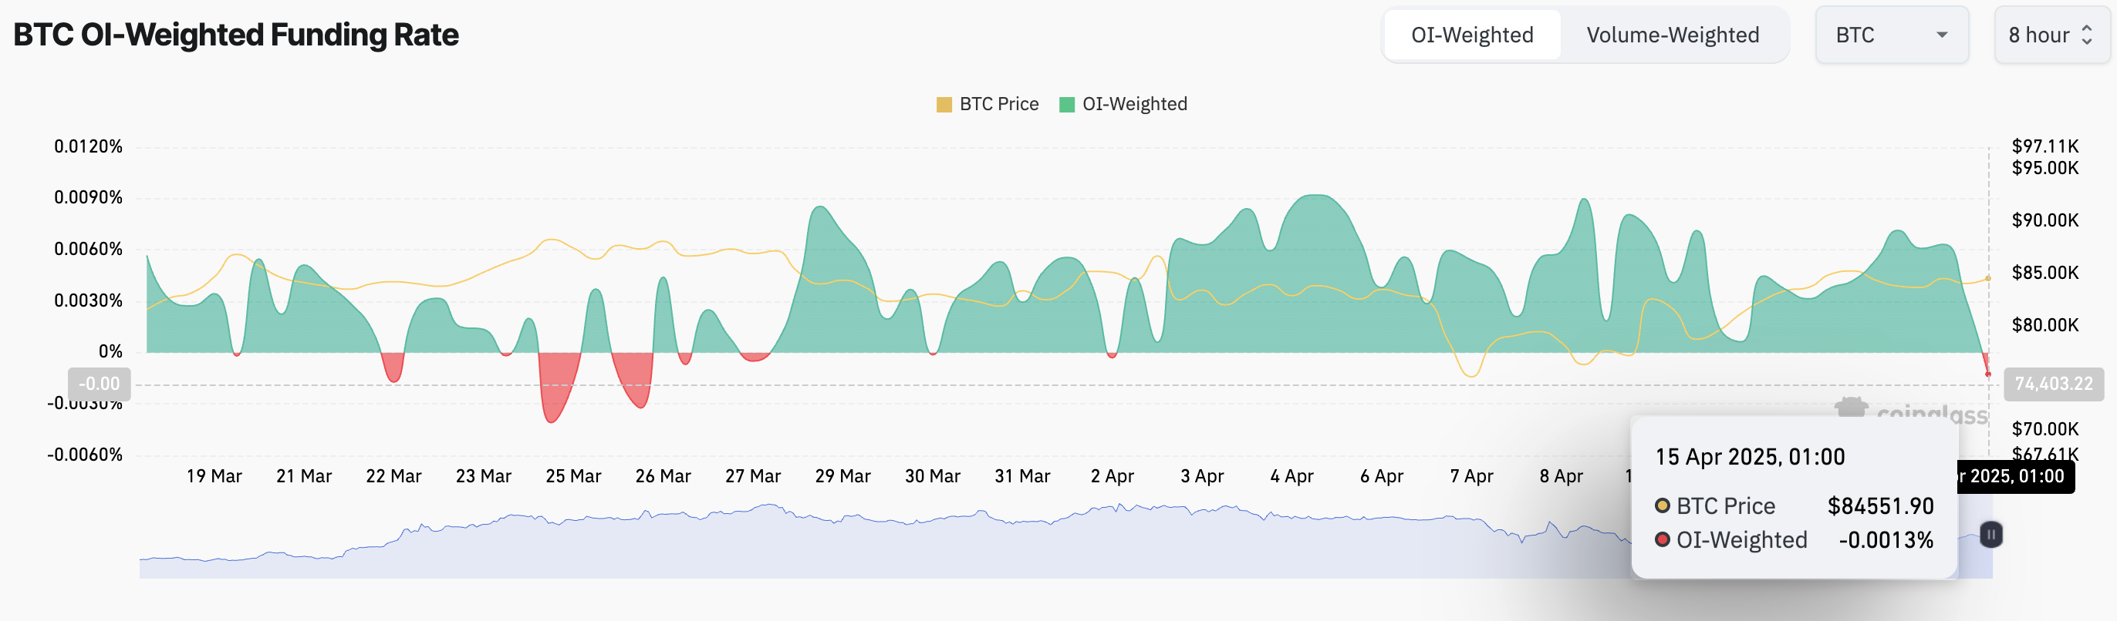Viewport: 2117px width, 621px height.
Task: Click the yellow BTC Price legend swatch
Action: pyautogui.click(x=944, y=104)
